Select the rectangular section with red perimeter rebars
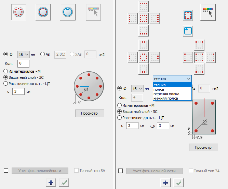Image resolution: width=228 pixels, height=189 pixels. [187, 16]
